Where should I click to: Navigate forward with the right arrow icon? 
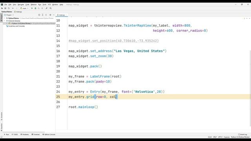click(16, 8)
